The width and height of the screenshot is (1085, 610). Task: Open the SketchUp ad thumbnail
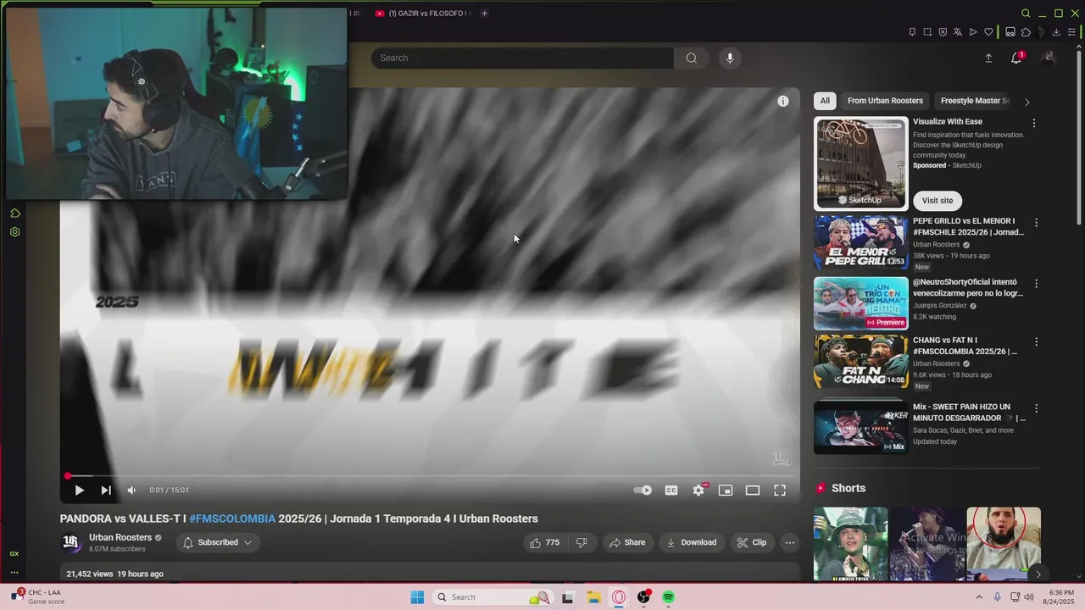pyautogui.click(x=861, y=164)
